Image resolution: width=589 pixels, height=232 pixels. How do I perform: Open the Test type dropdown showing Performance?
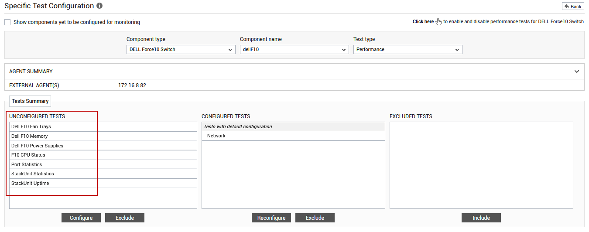pyautogui.click(x=408, y=50)
